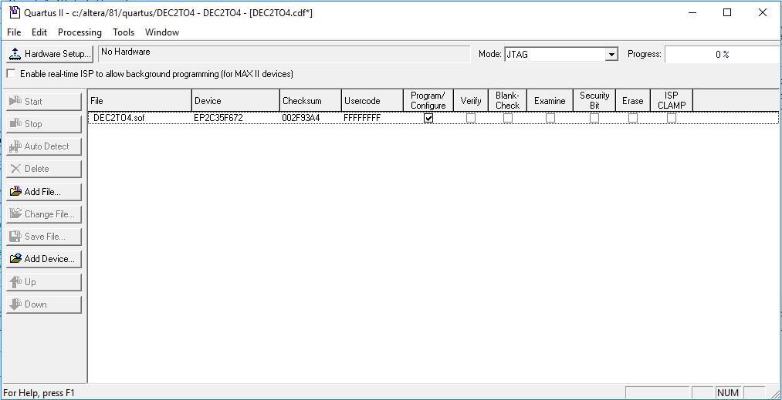Open the File menu
Image resolution: width=782 pixels, height=400 pixels.
[14, 32]
